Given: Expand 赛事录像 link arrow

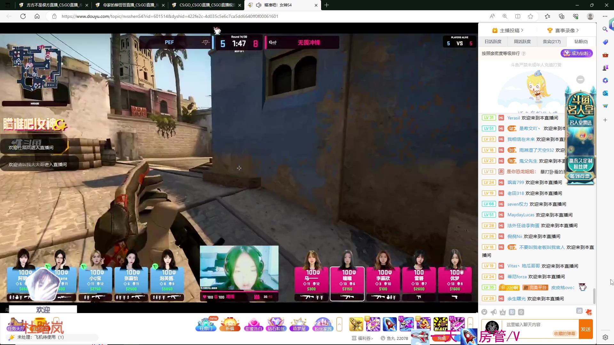Looking at the screenshot, I should tap(578, 30).
